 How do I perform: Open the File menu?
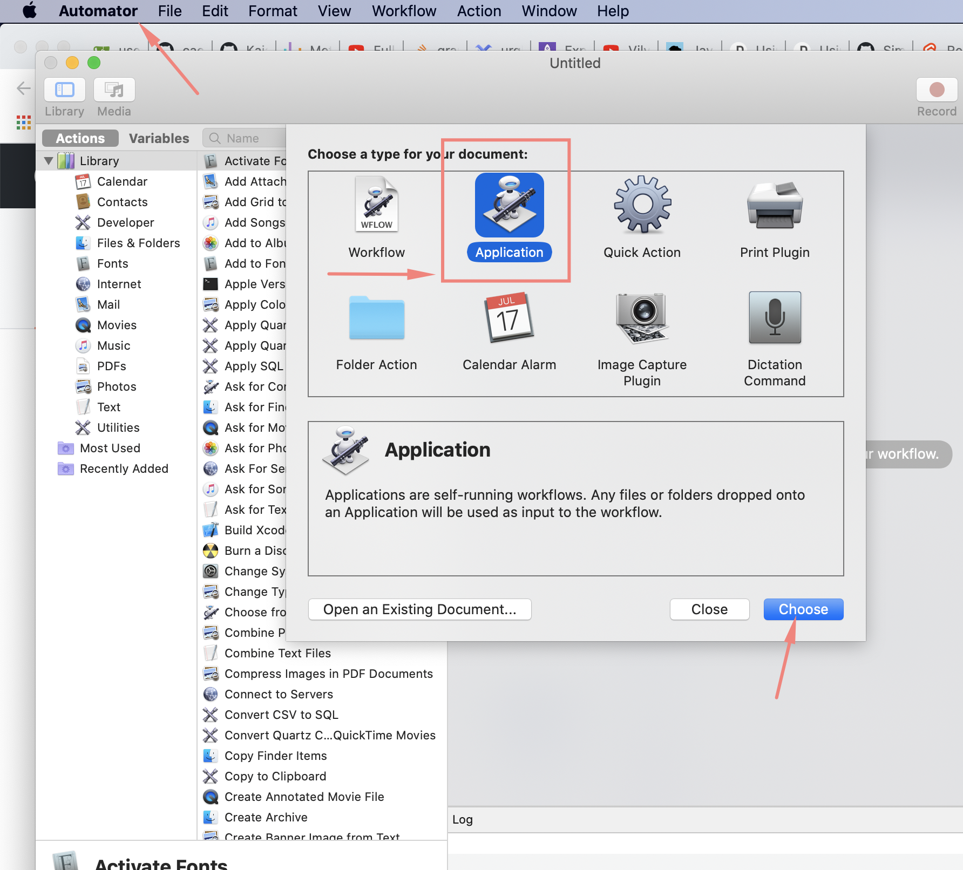point(169,11)
